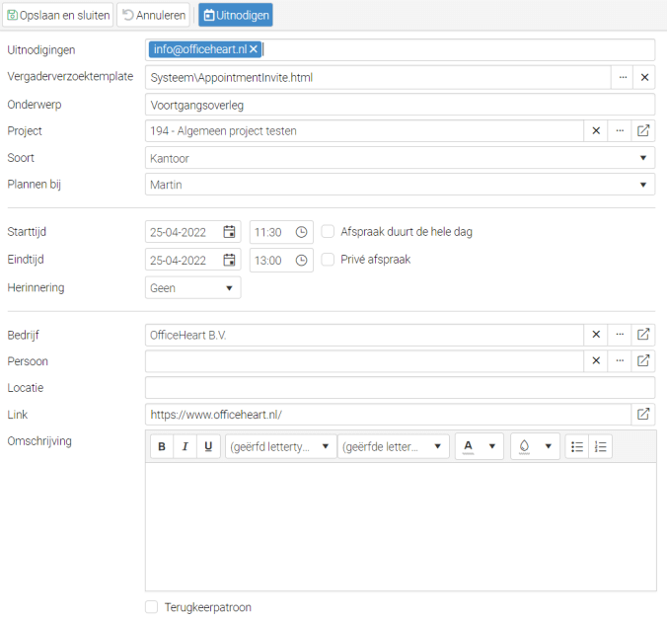Toggle underline in Omschrijving editor
Viewport: 667px width, 621px height.
tap(208, 446)
